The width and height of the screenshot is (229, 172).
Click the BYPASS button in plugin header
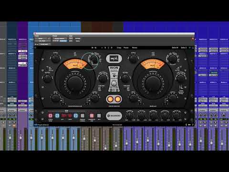click(x=78, y=39)
